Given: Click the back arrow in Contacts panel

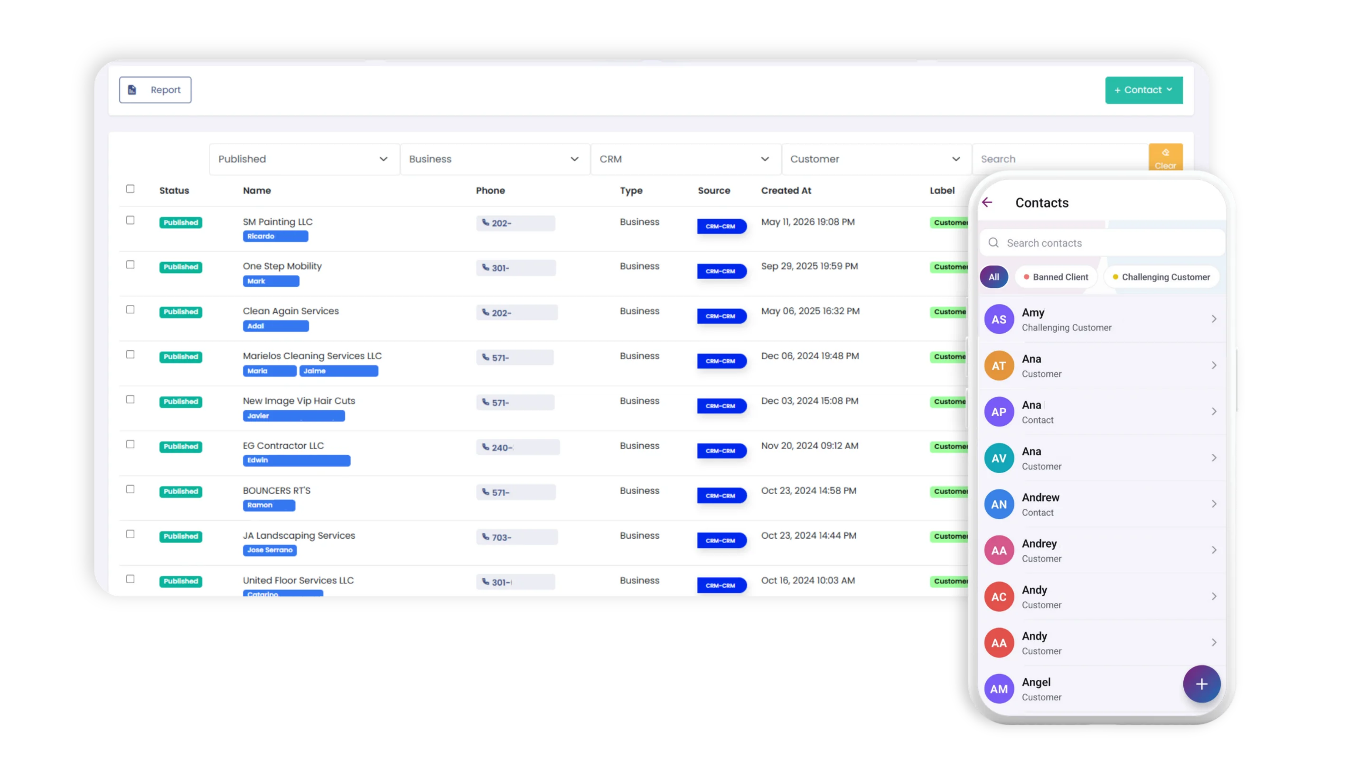Looking at the screenshot, I should click(987, 202).
